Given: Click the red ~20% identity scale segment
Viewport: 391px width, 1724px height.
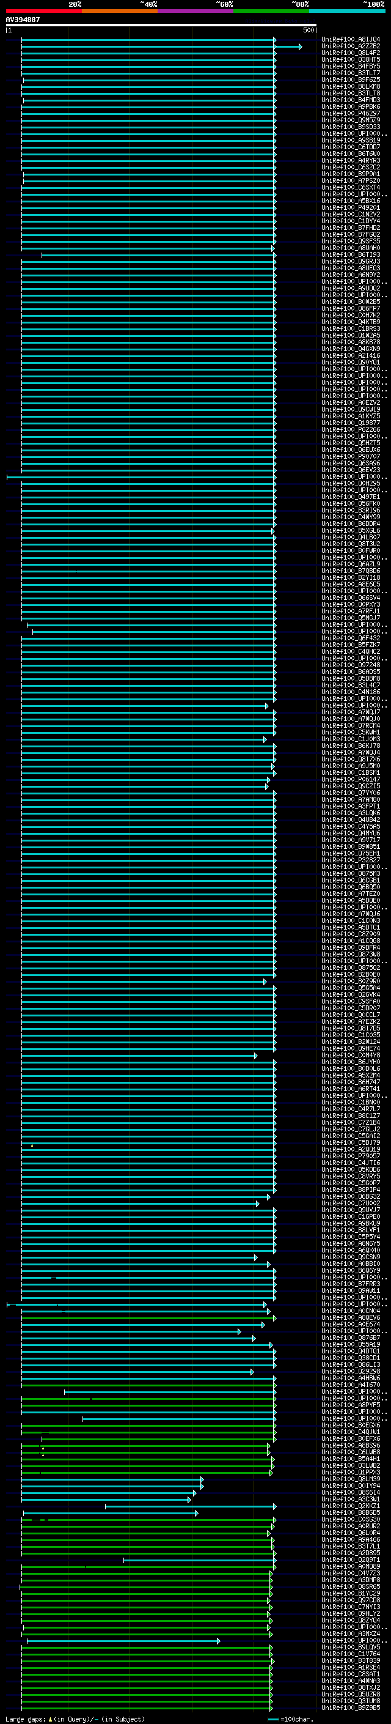Looking at the screenshot, I should point(43,11).
